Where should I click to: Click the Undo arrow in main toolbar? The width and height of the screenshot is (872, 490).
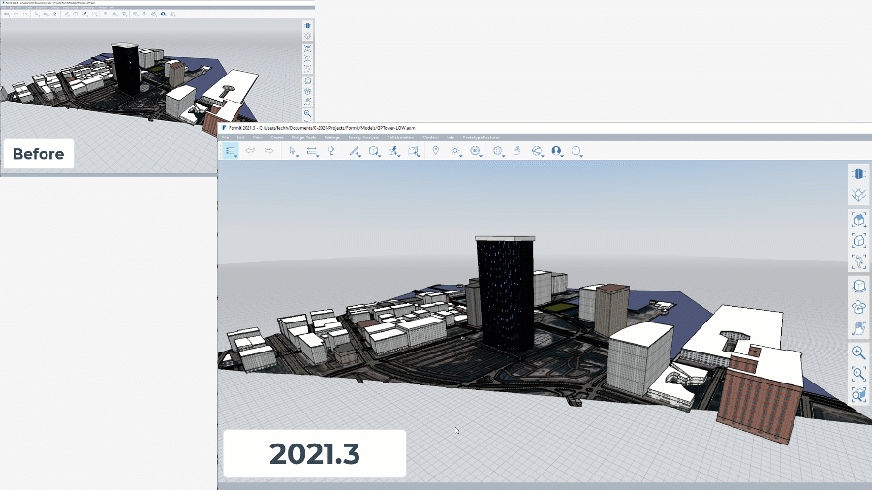pos(249,151)
